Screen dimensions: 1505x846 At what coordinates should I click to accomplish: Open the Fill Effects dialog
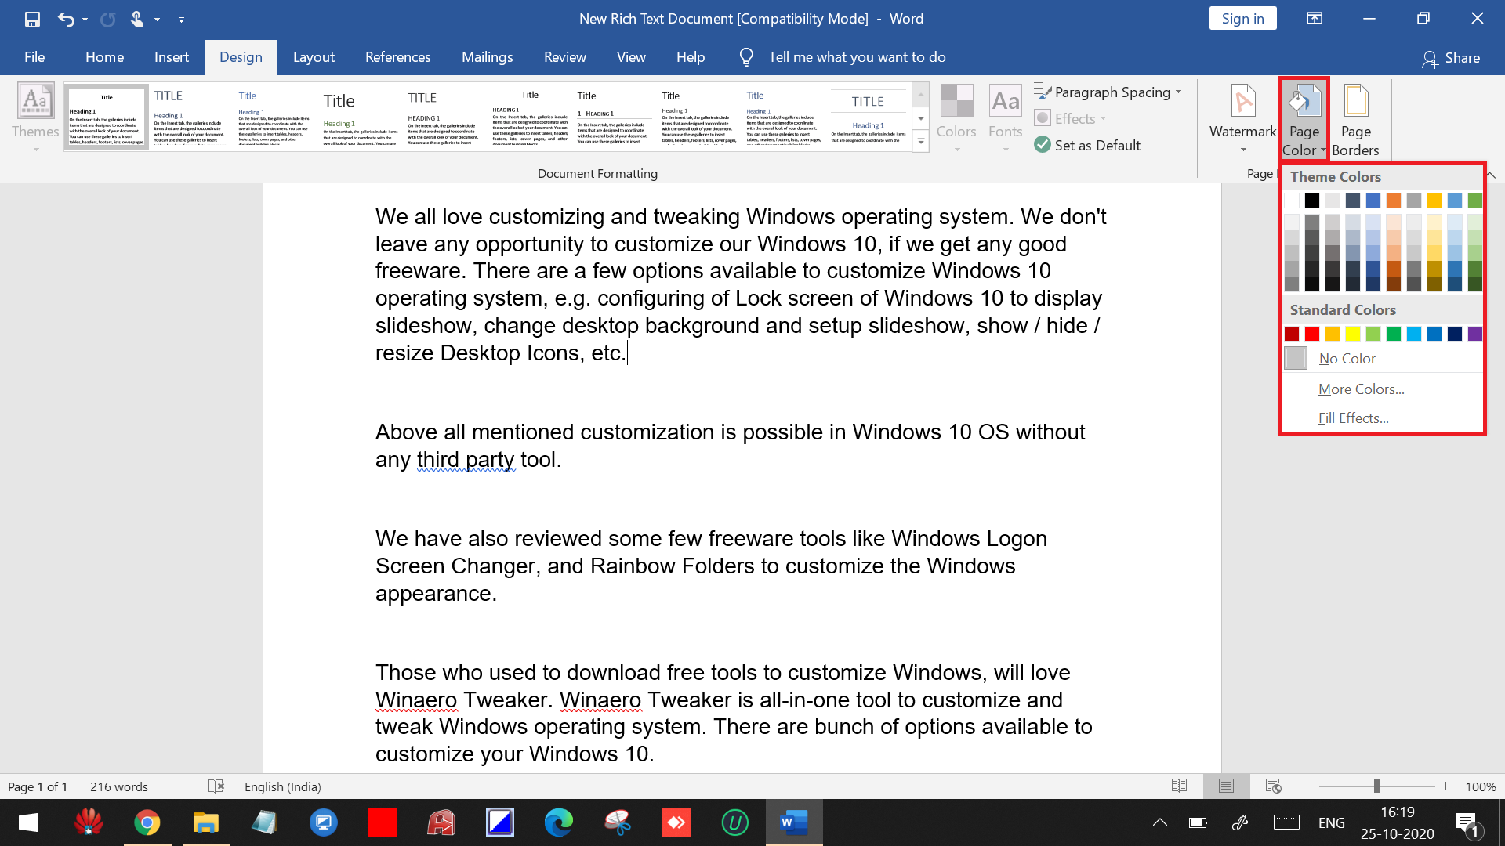point(1353,418)
